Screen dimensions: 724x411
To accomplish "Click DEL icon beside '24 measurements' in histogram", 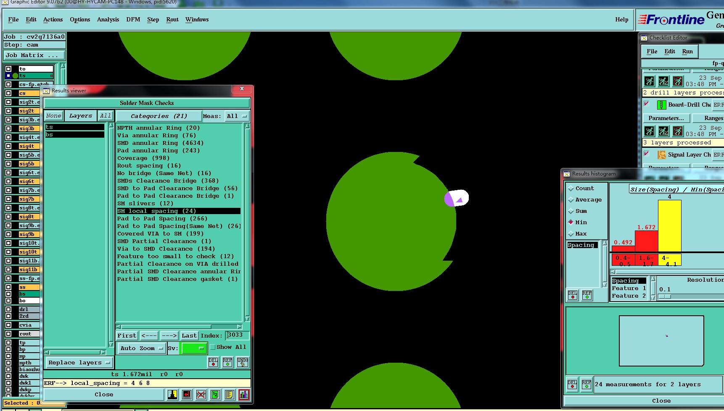I will coord(572,385).
